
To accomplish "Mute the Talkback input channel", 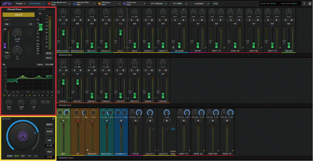I will [292, 20].
